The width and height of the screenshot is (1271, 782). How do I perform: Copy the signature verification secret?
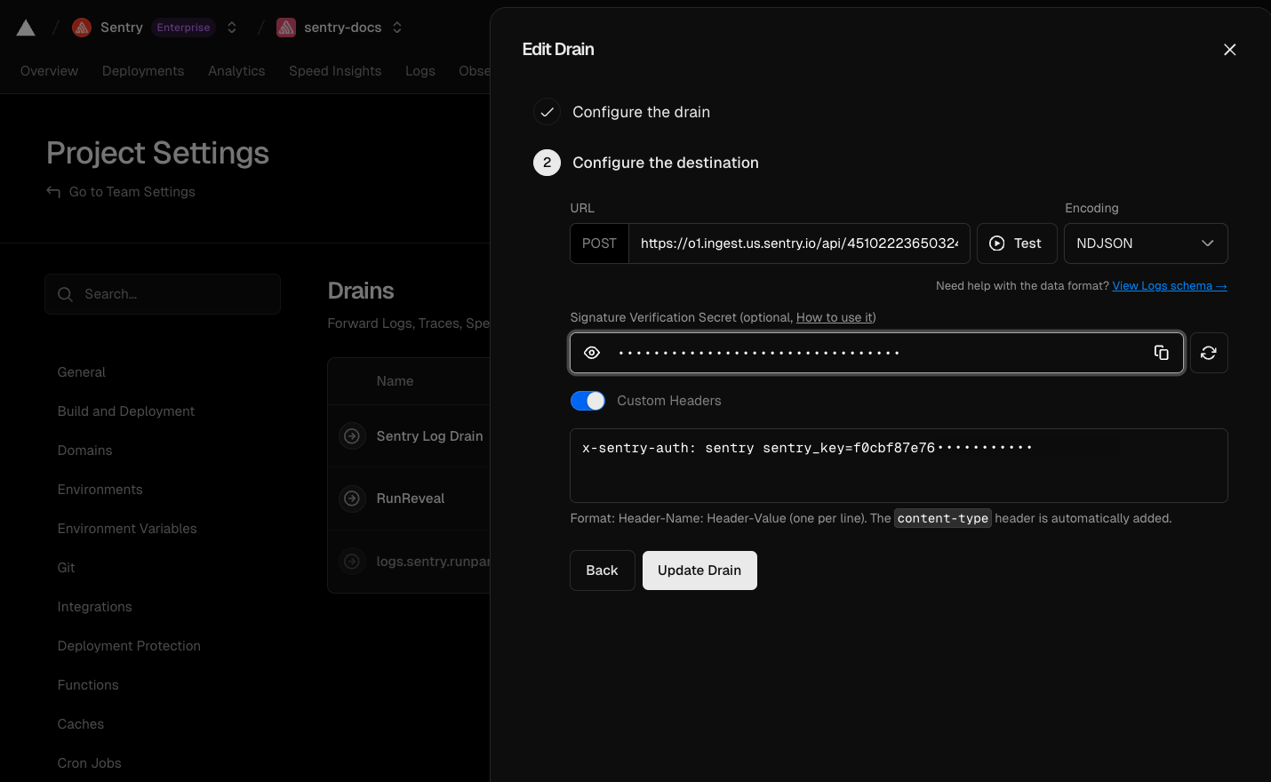click(x=1161, y=353)
